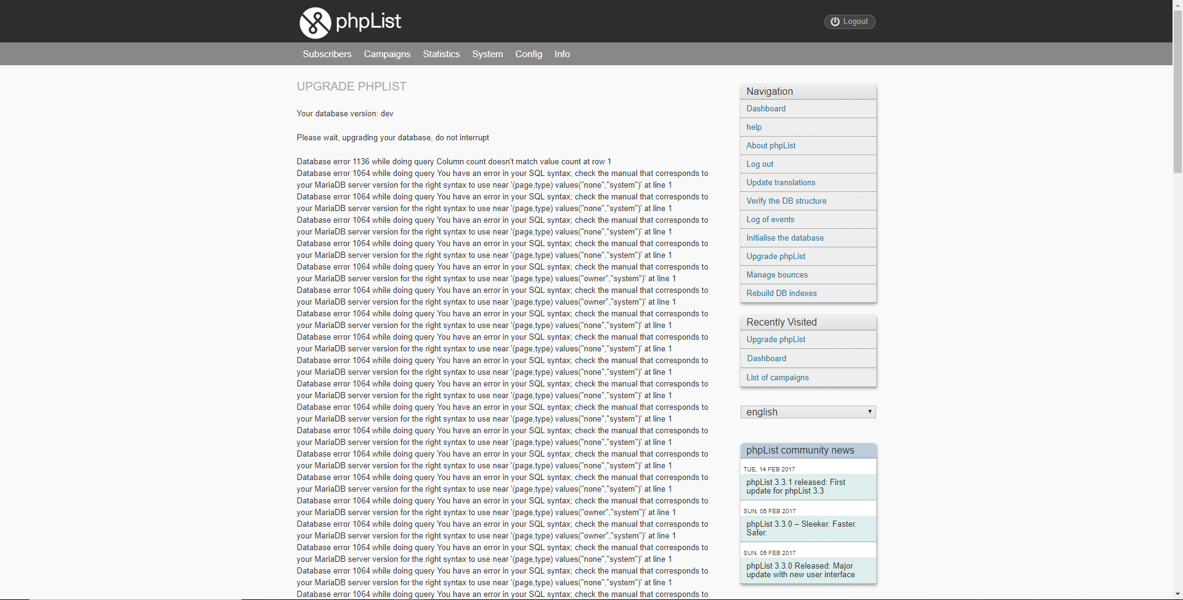Click phpList community news header
The image size is (1183, 600).
tap(808, 450)
